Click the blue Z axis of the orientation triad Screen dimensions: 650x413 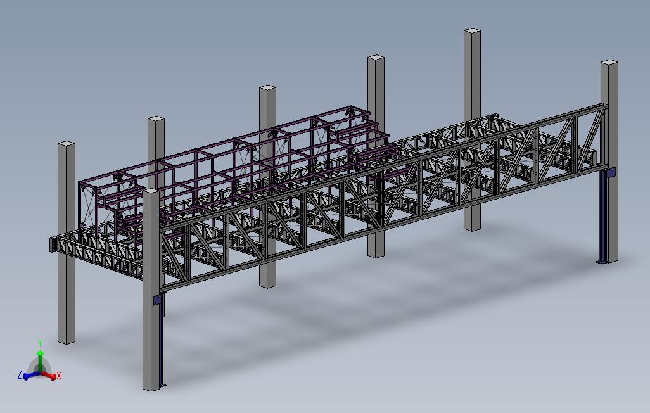pos(31,376)
